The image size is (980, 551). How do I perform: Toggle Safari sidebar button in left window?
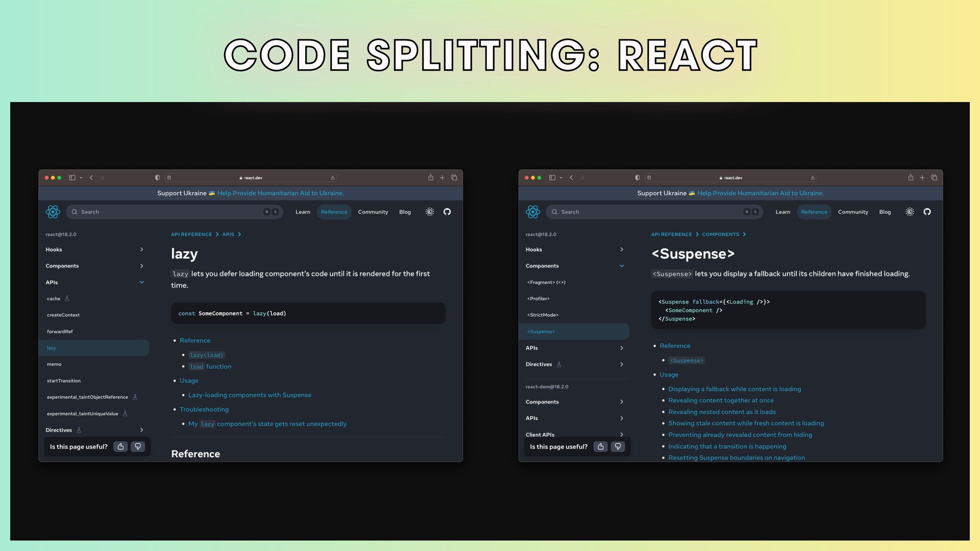point(72,178)
